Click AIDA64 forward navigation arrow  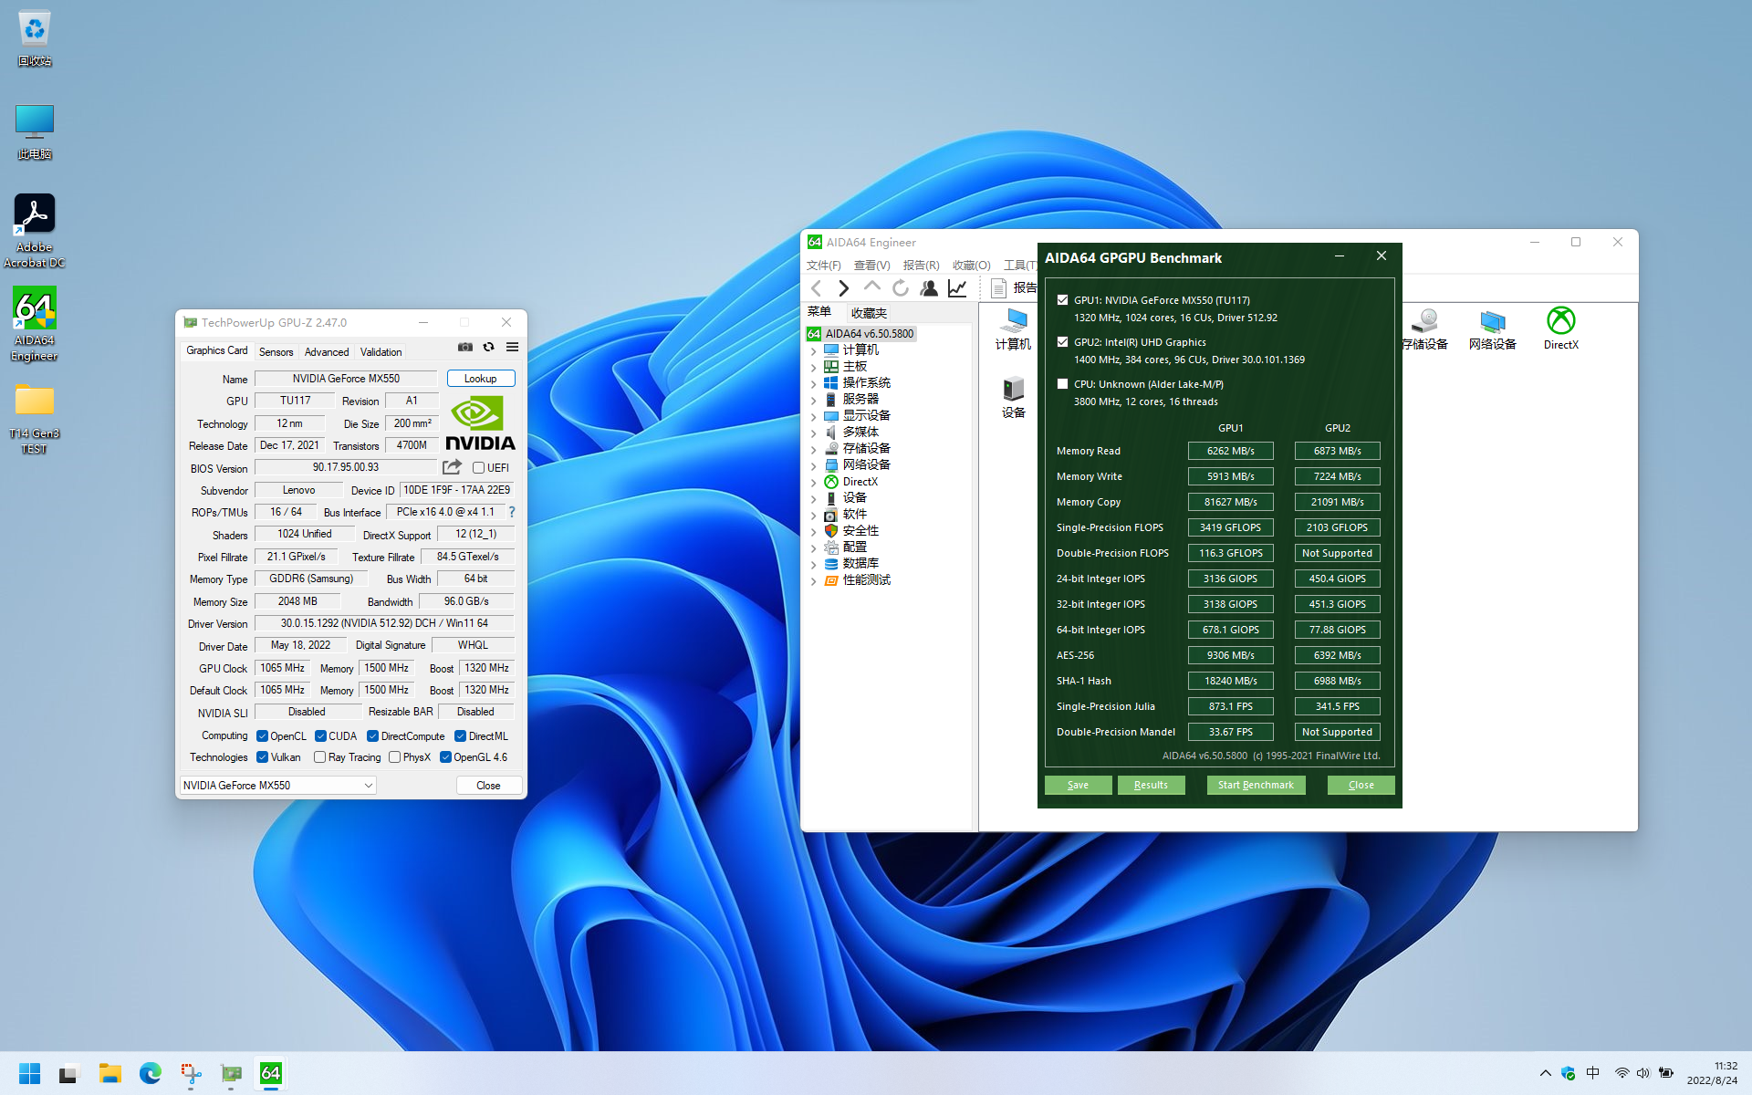tap(844, 288)
